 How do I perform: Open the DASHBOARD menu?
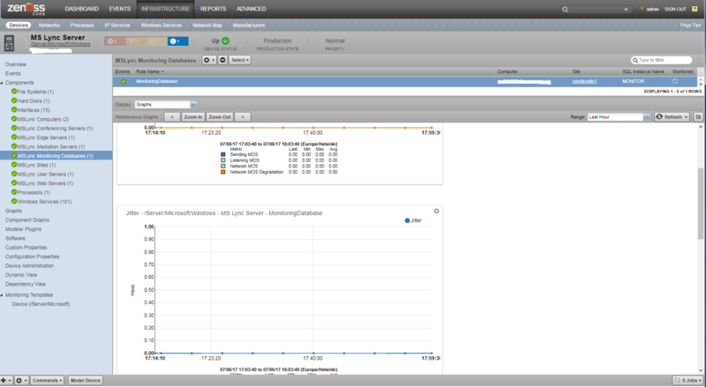(81, 9)
